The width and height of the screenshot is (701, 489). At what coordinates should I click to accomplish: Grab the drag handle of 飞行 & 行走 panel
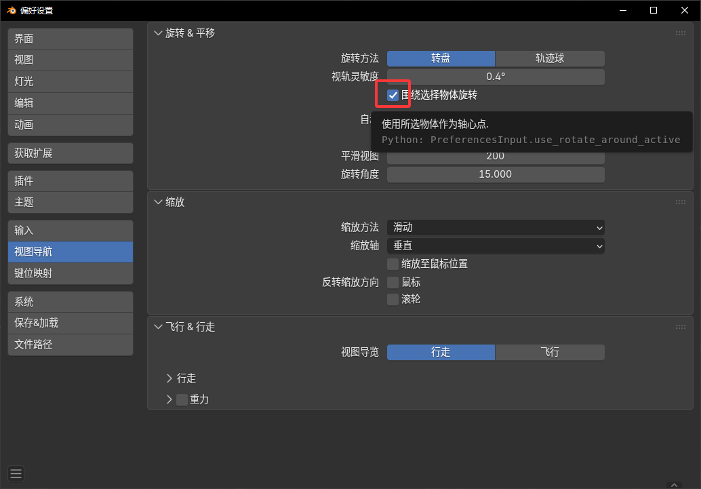[681, 327]
